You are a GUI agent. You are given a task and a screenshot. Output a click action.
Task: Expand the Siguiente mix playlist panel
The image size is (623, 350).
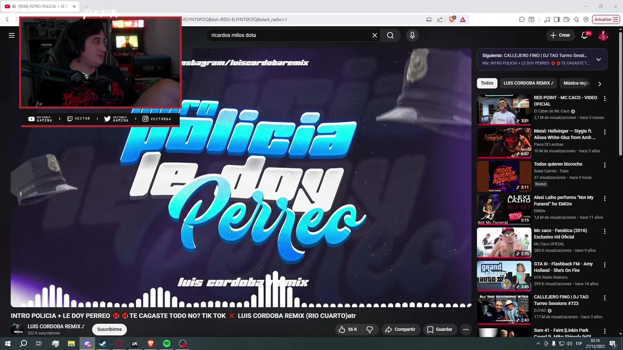point(599,59)
